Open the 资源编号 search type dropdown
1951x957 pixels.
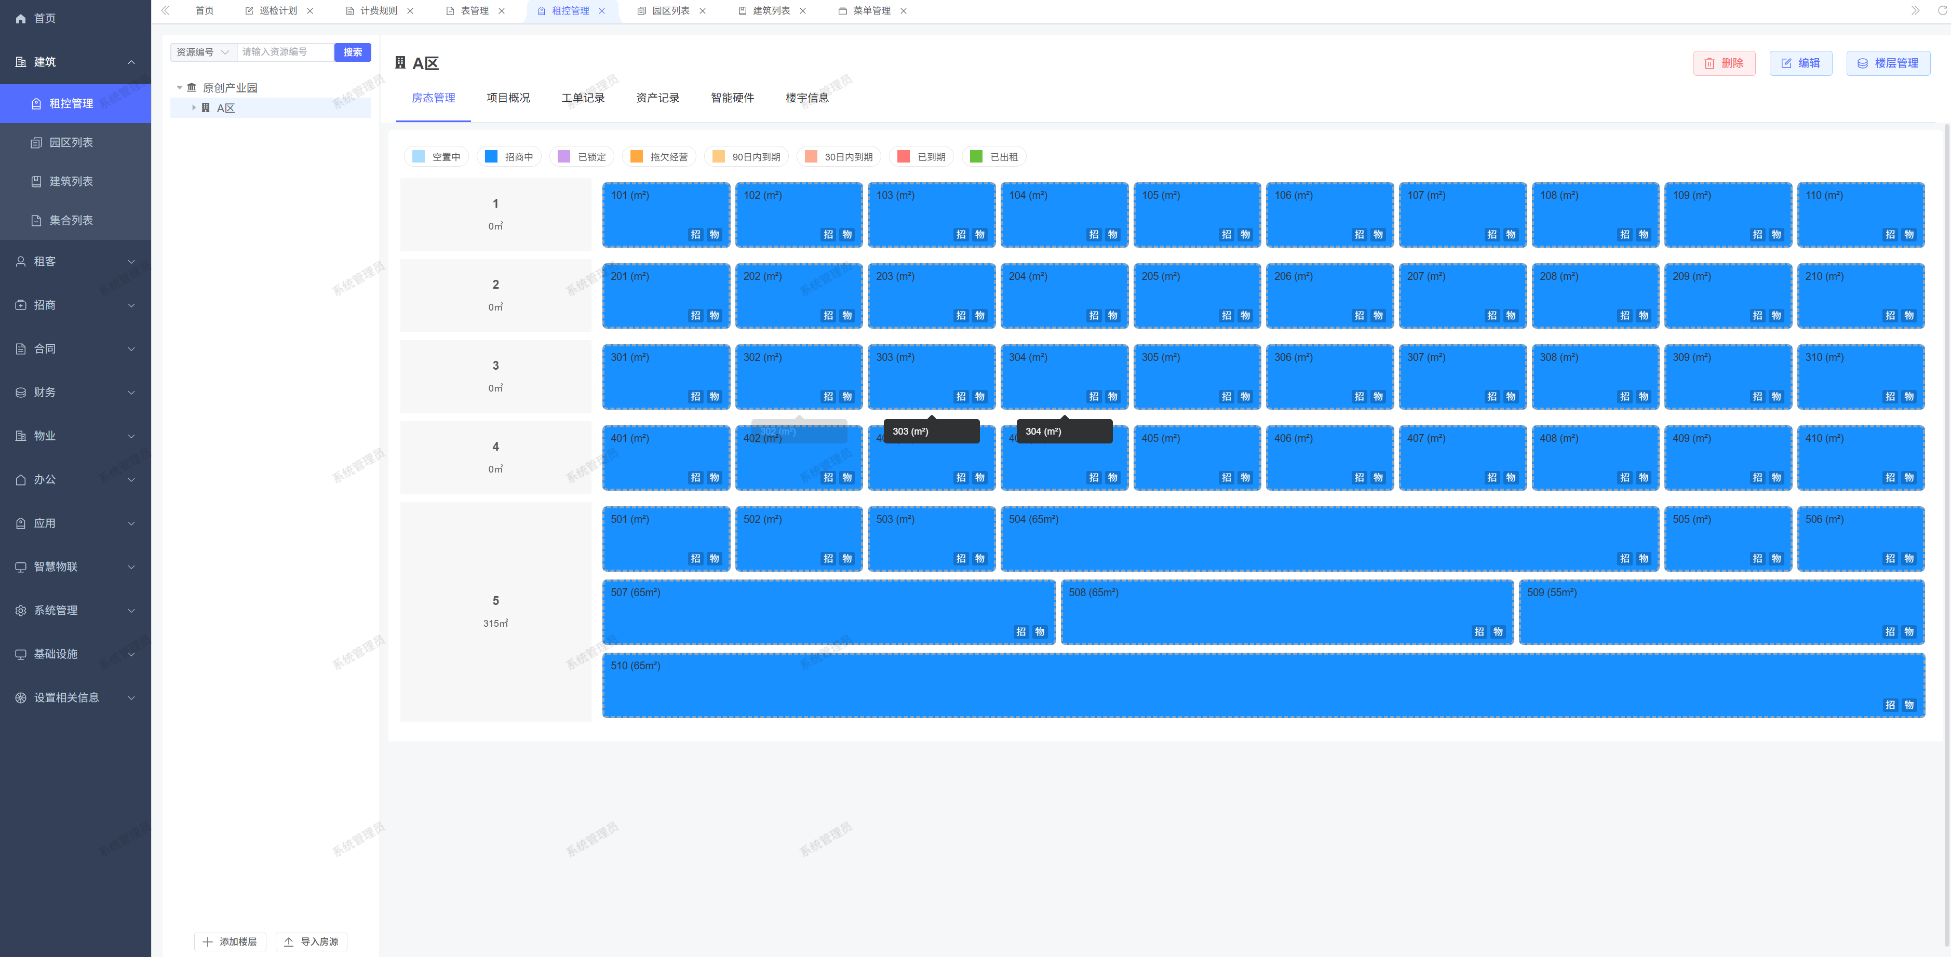point(203,52)
